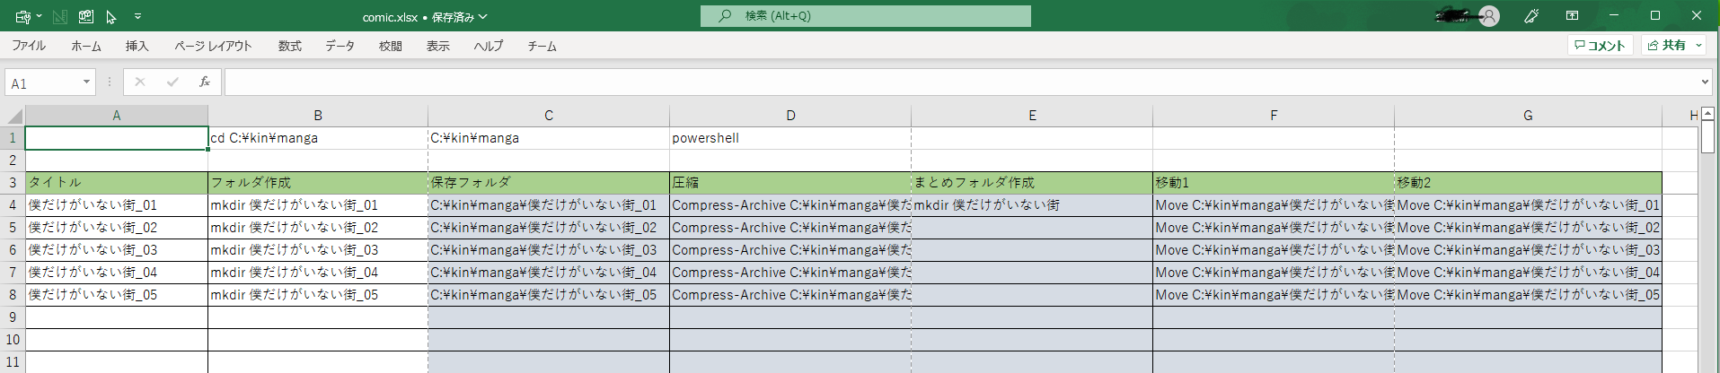Select the pointer arrow icon in title bar
1720x373 pixels.
pos(111,16)
